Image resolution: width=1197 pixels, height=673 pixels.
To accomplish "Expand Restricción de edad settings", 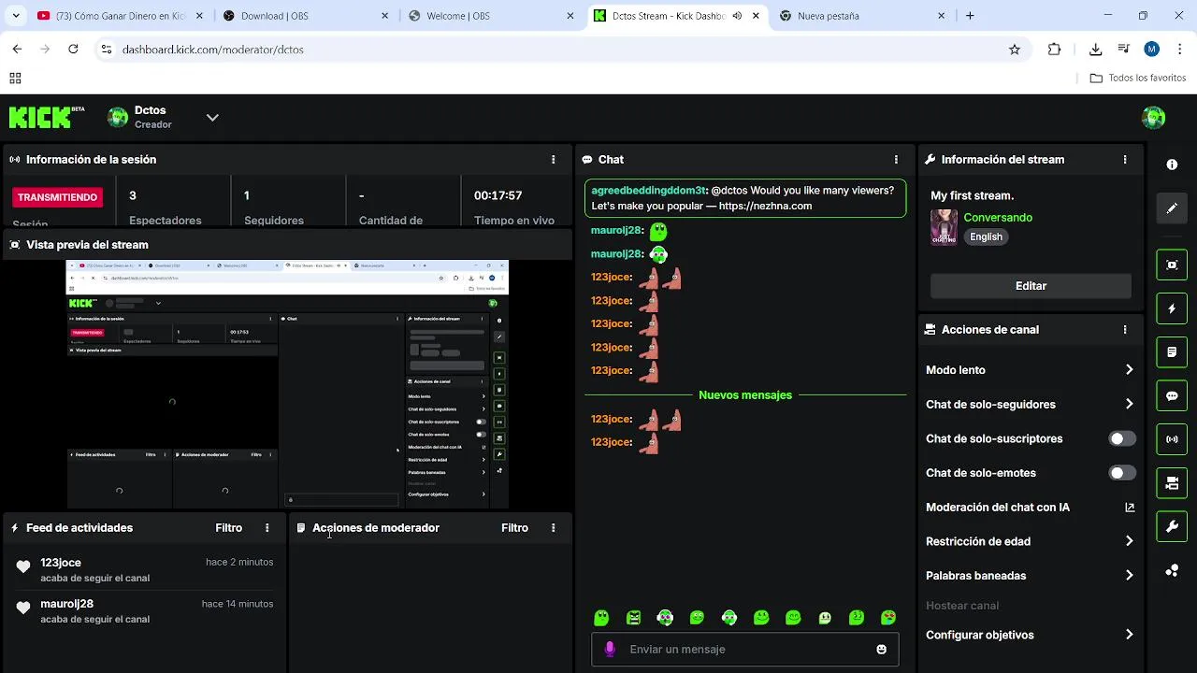I will 1130,541.
